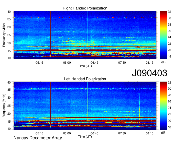Click the 32 dB value on Right Handed colorbar

(x=169, y=12)
